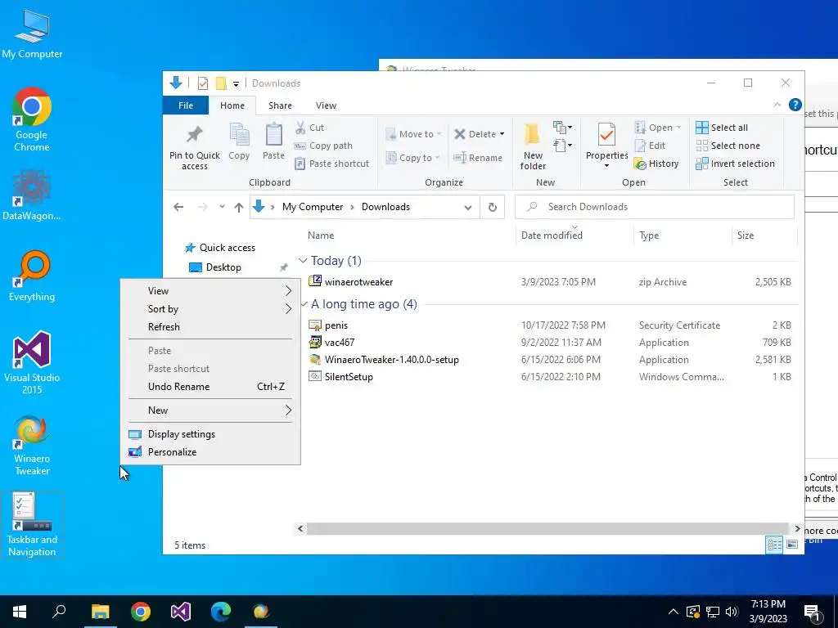Choose Personalize in the context menu
Screen dimensions: 838x628
(210, 452)
